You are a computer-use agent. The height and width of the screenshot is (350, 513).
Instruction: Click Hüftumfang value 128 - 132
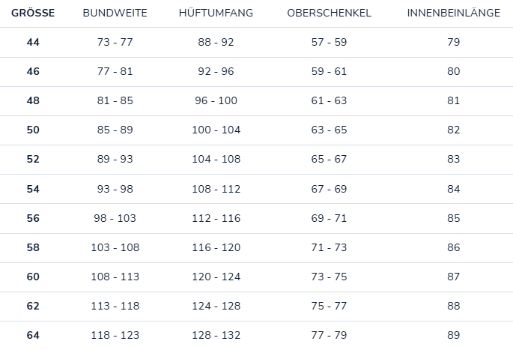(x=216, y=335)
